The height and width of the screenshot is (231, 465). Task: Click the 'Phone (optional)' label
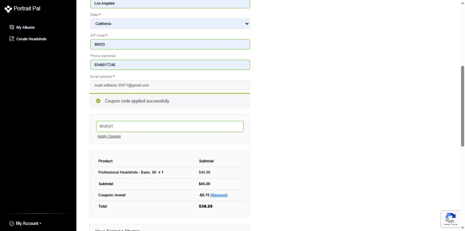coord(103,56)
